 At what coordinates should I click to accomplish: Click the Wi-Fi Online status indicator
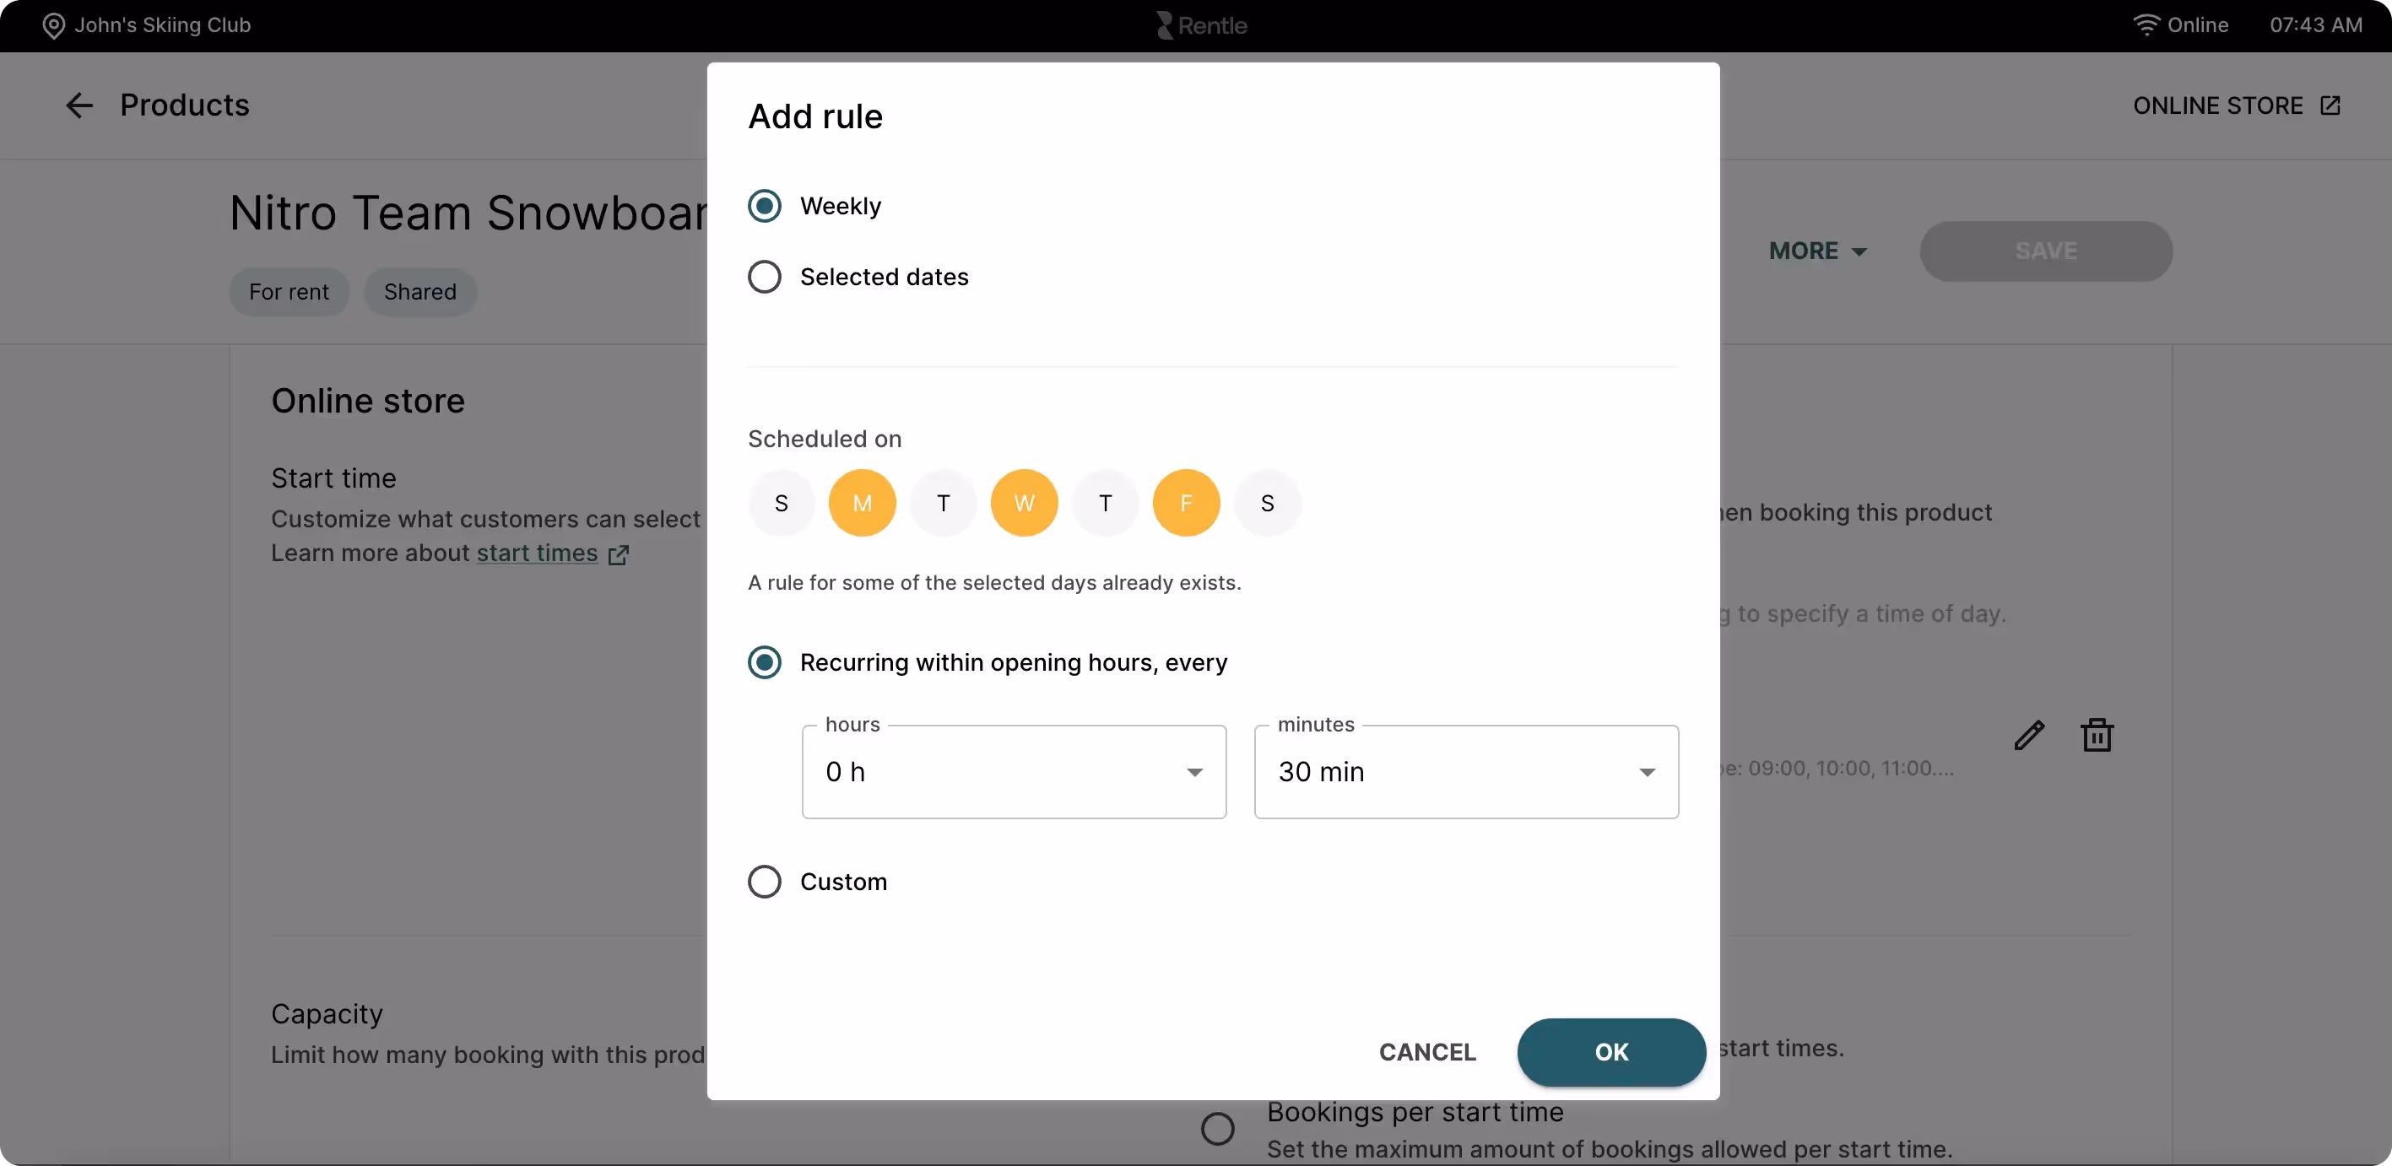[x=2181, y=25]
